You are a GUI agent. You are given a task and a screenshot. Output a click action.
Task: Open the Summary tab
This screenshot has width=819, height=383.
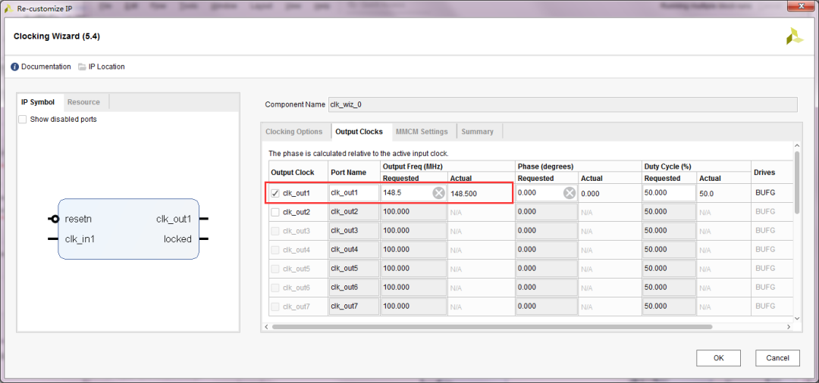pyautogui.click(x=477, y=132)
